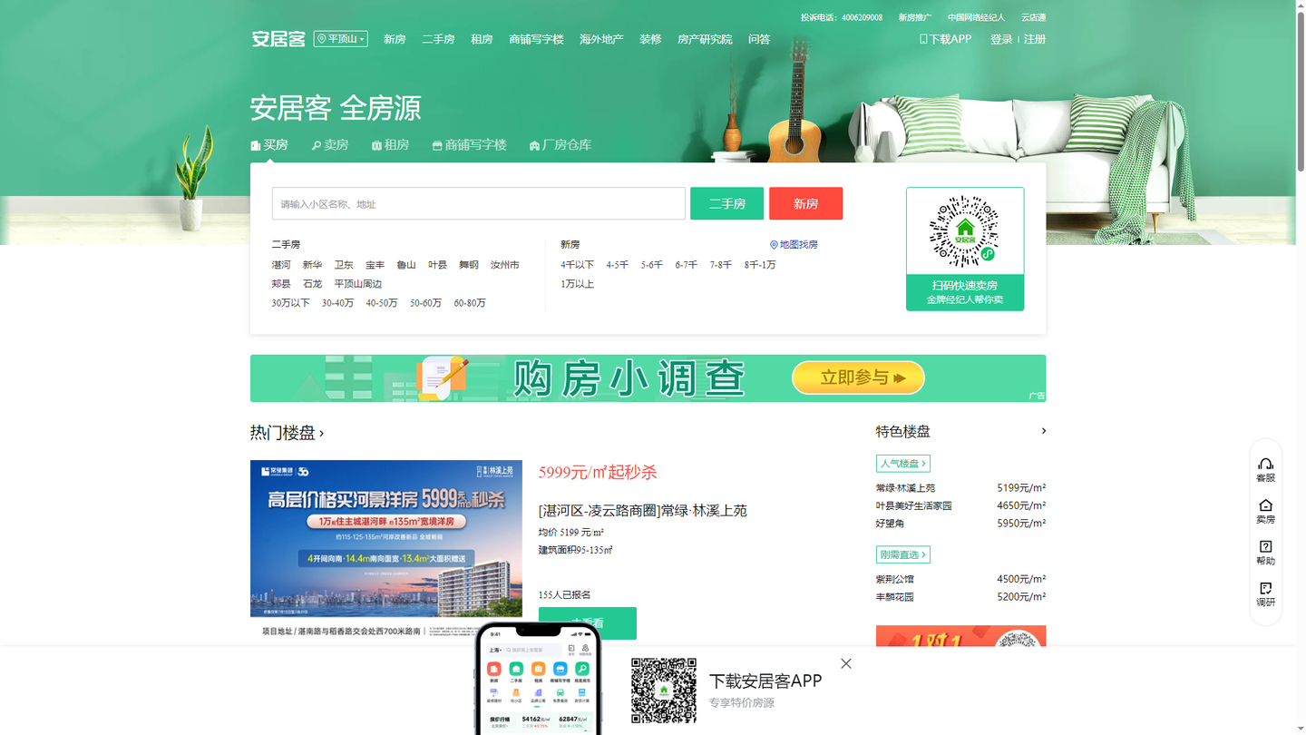The width and height of the screenshot is (1306, 735).
Task: Choose 40-50万 price range
Action: [382, 303]
